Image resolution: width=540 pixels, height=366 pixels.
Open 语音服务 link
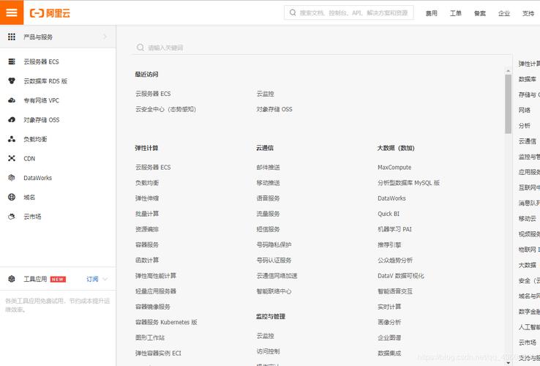(269, 198)
